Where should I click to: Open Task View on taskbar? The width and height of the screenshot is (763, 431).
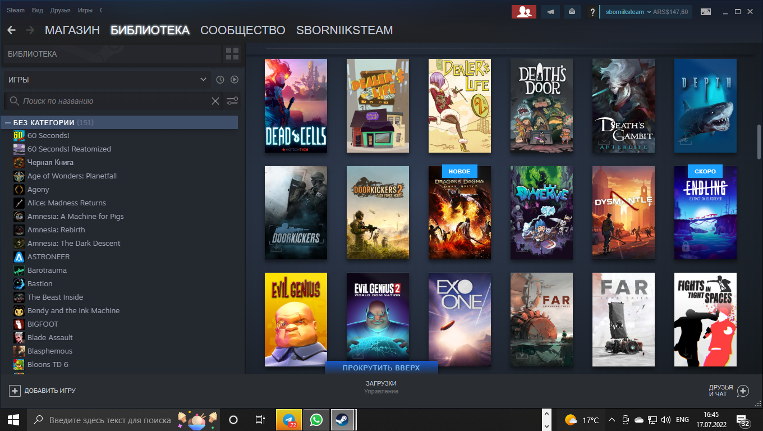[260, 419]
